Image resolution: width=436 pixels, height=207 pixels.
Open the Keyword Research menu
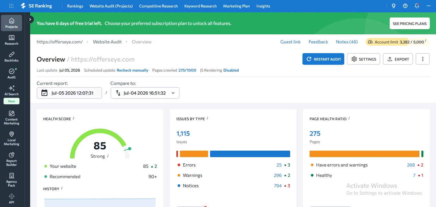(200, 6)
